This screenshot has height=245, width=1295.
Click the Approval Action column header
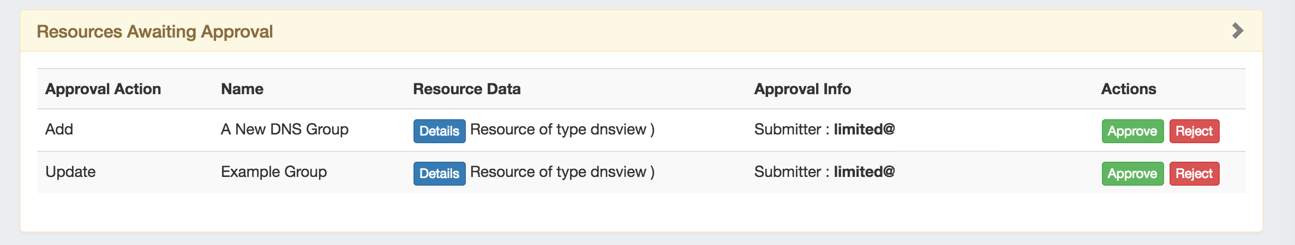pos(103,89)
